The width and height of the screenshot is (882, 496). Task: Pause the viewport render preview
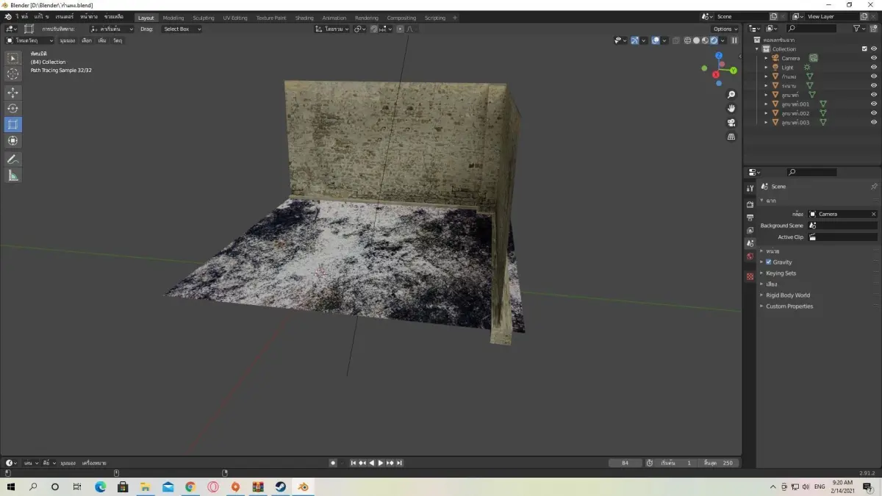click(x=734, y=40)
